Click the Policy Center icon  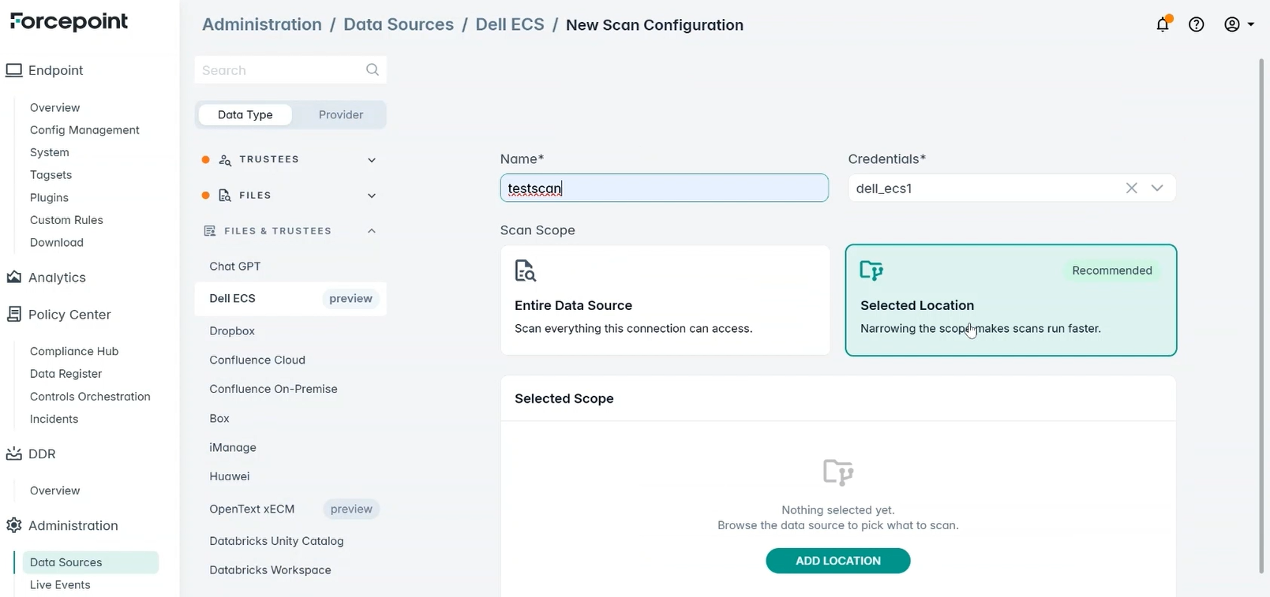coord(14,314)
